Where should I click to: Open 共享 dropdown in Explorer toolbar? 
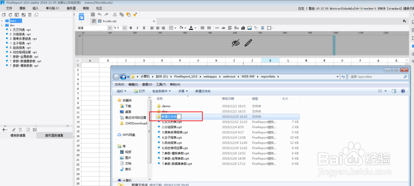(x=183, y=91)
